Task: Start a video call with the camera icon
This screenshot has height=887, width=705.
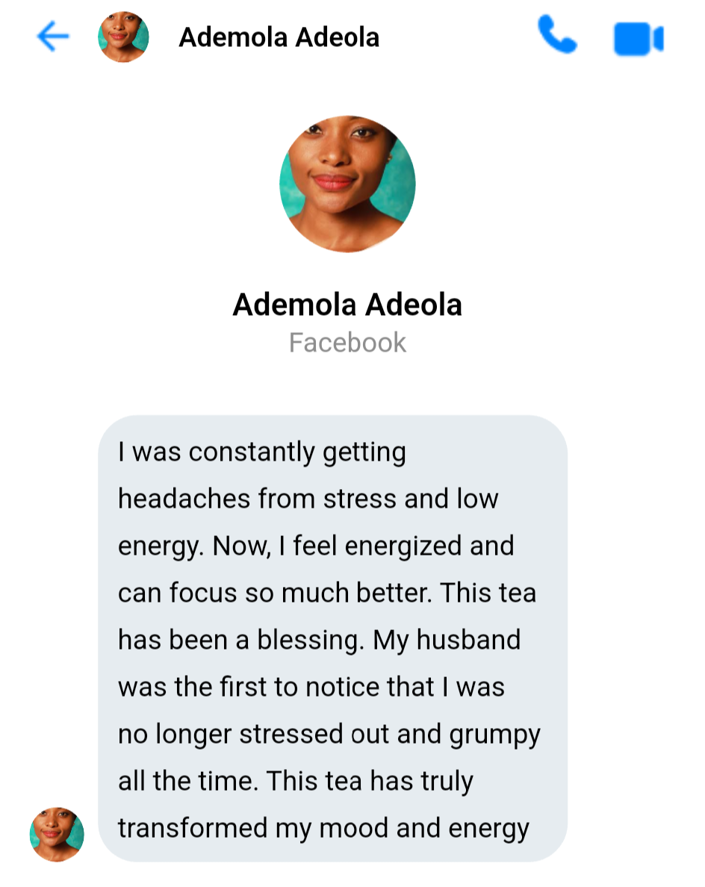Action: tap(638, 39)
